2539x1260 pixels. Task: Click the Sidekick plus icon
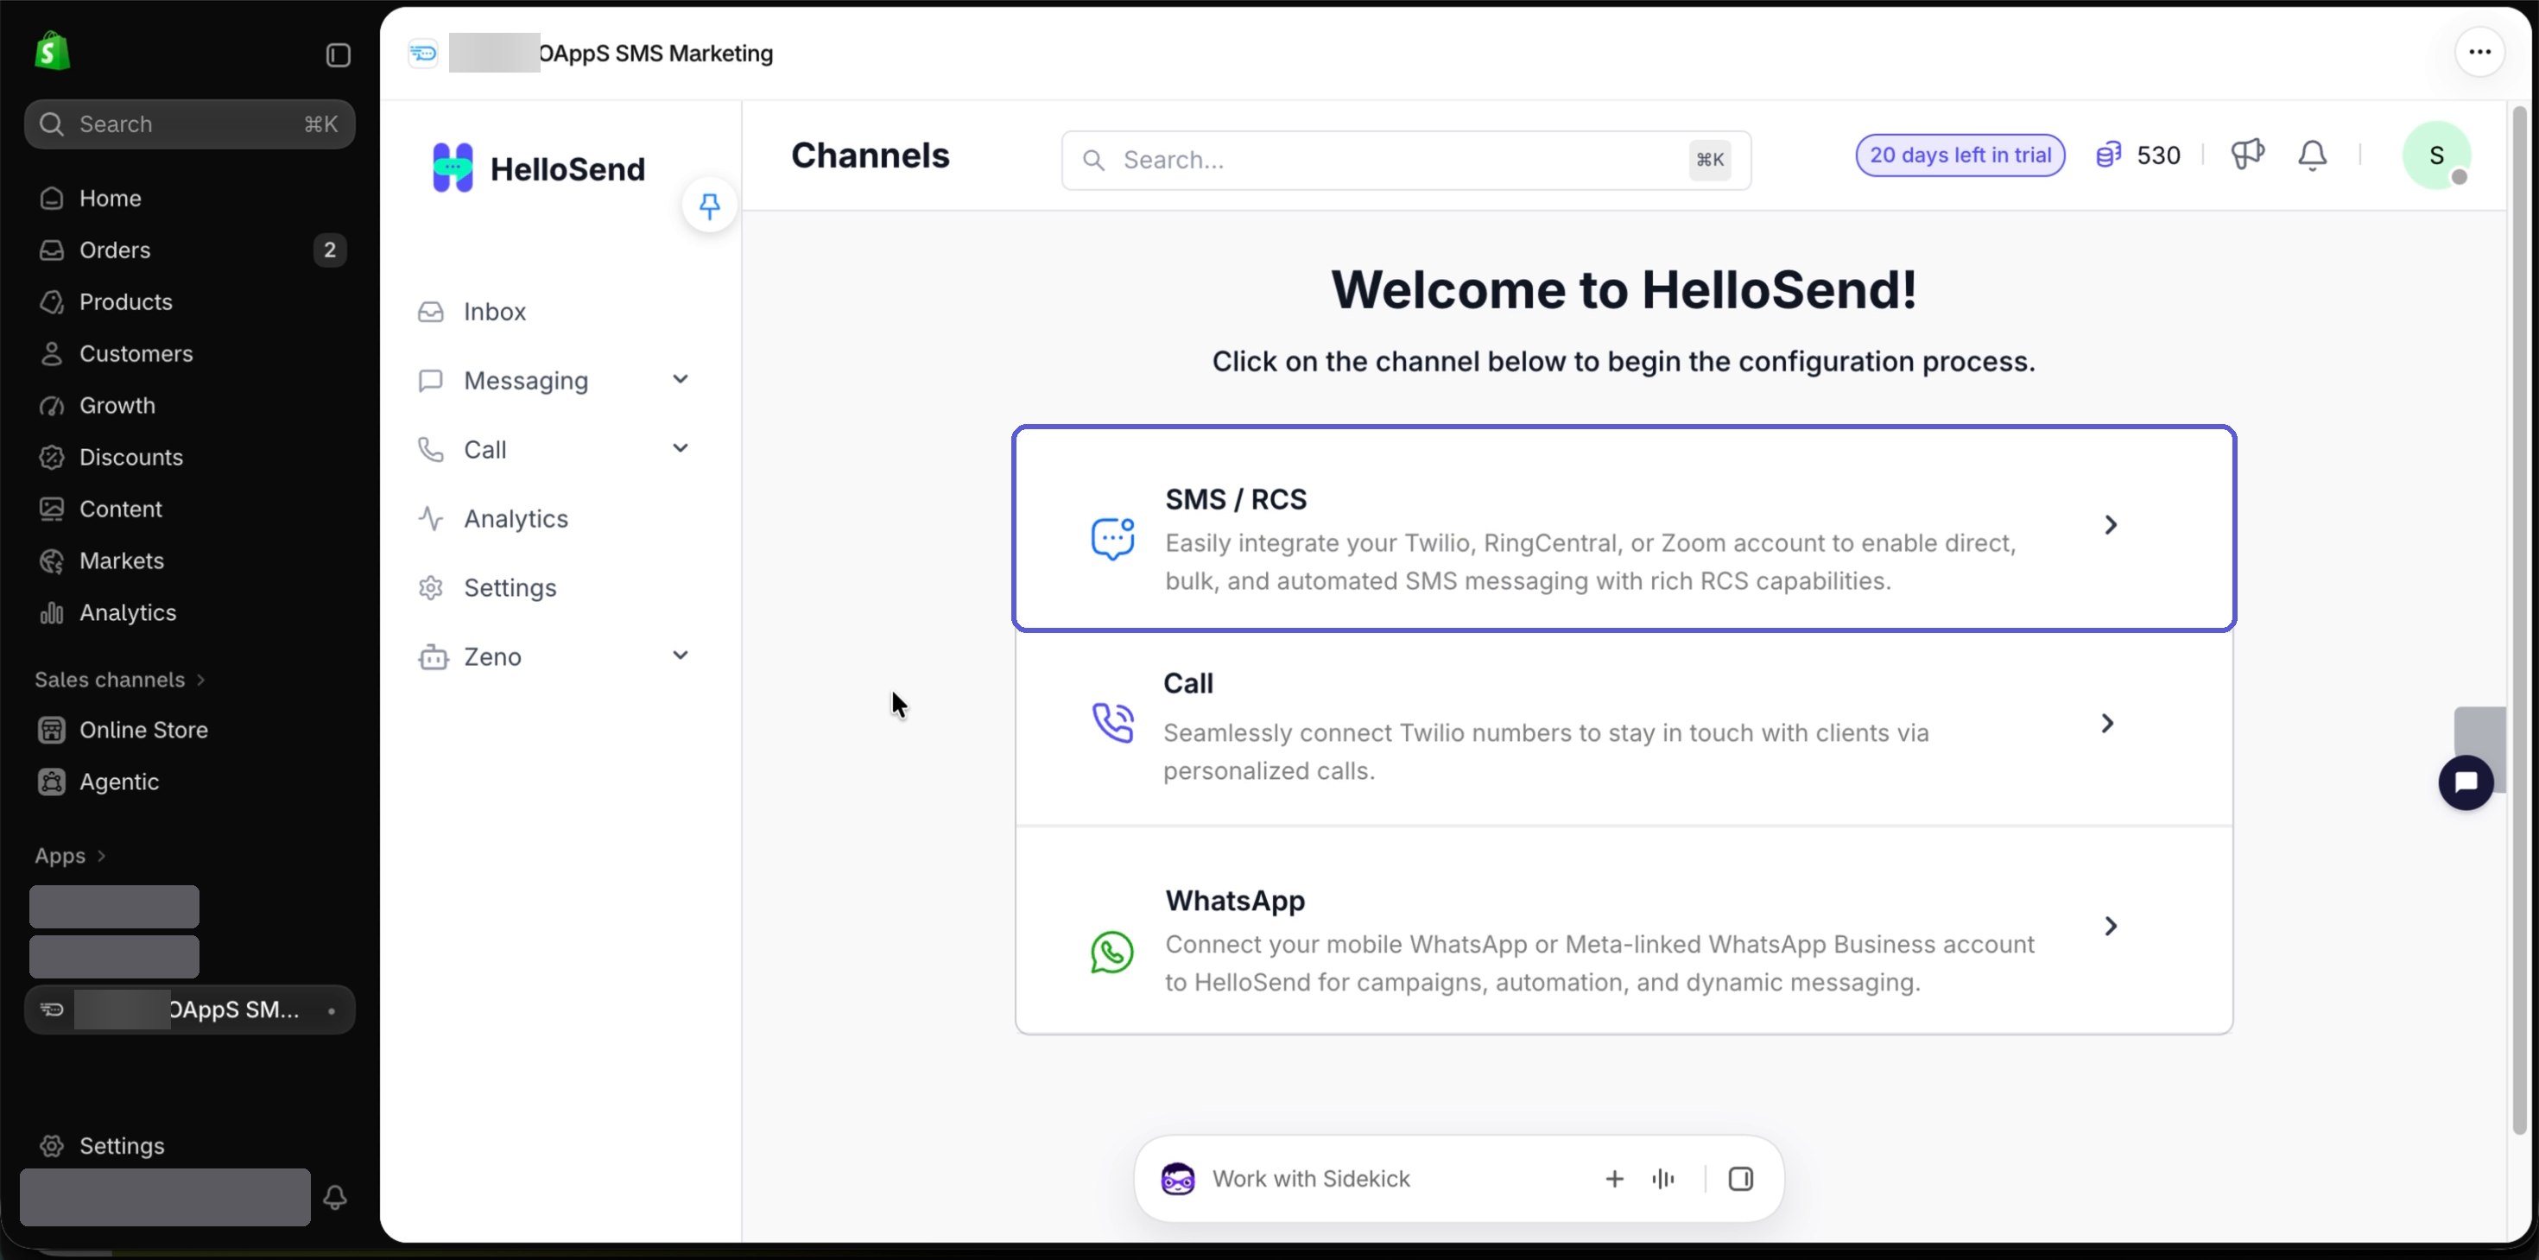click(x=1614, y=1178)
